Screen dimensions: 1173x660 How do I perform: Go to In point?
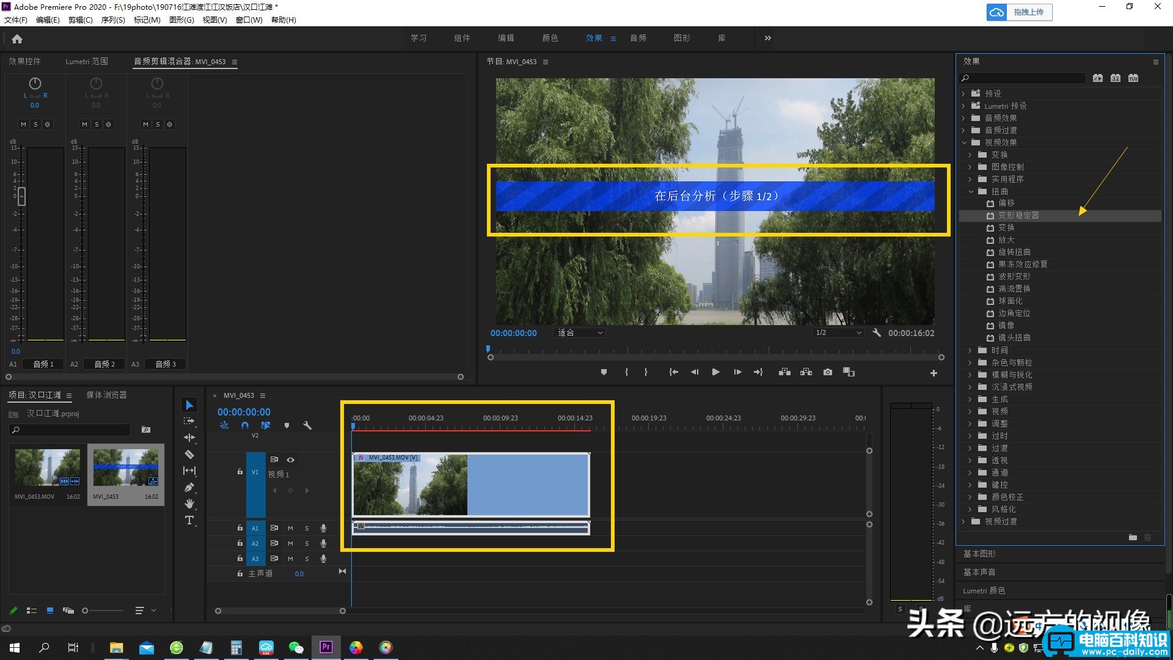pyautogui.click(x=673, y=372)
